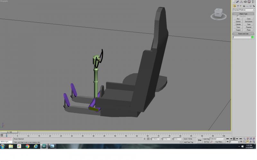257x160 pixels.
Task: Click the Play Animation button
Action: tap(234, 139)
